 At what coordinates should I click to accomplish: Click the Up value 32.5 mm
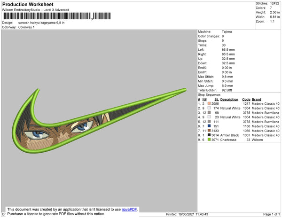(228, 59)
